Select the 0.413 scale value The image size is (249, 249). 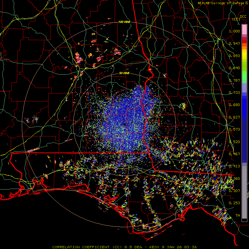pyautogui.click(x=234, y=166)
